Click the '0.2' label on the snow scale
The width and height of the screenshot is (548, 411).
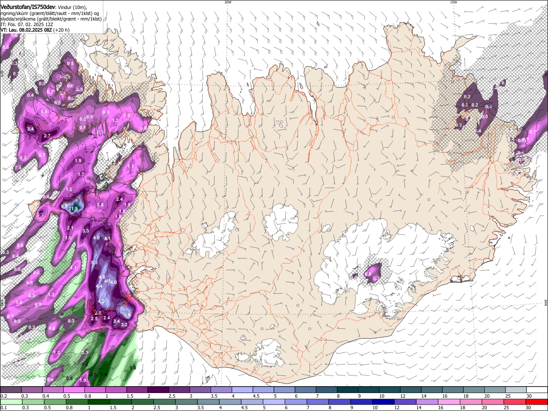pyautogui.click(x=4, y=396)
